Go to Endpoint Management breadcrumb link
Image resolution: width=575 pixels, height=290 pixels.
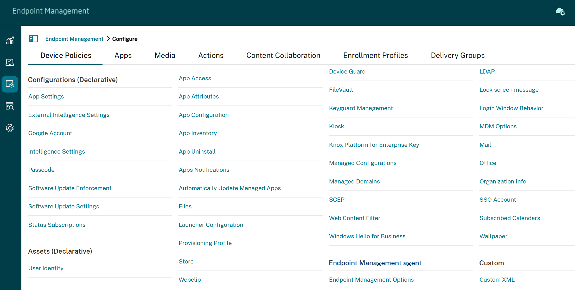click(x=74, y=39)
